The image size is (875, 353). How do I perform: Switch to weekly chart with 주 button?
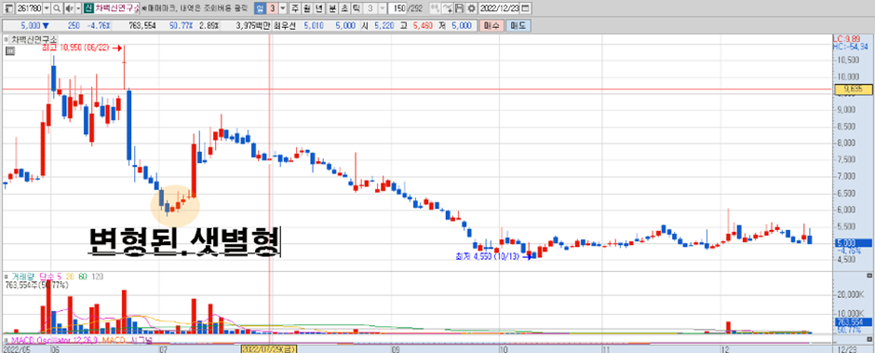tap(294, 8)
